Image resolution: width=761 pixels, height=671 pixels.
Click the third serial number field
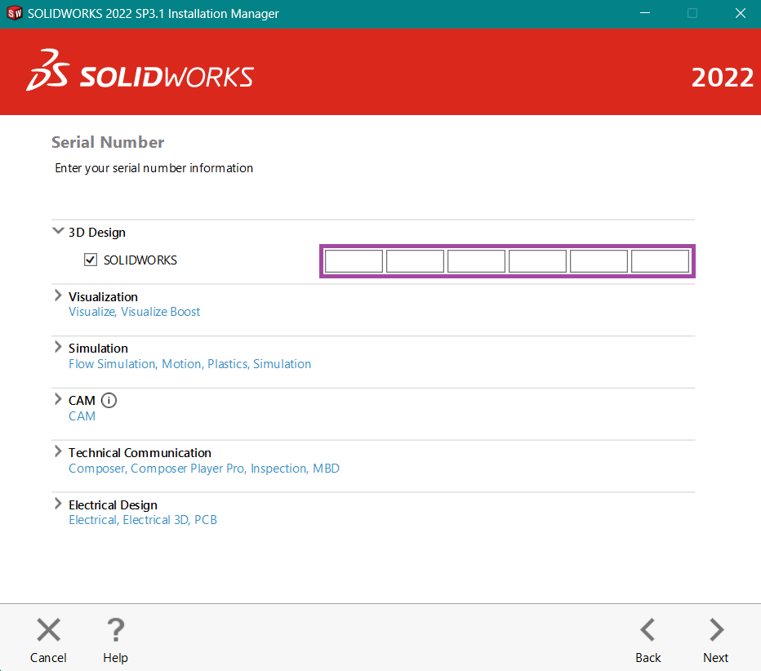[x=476, y=261]
